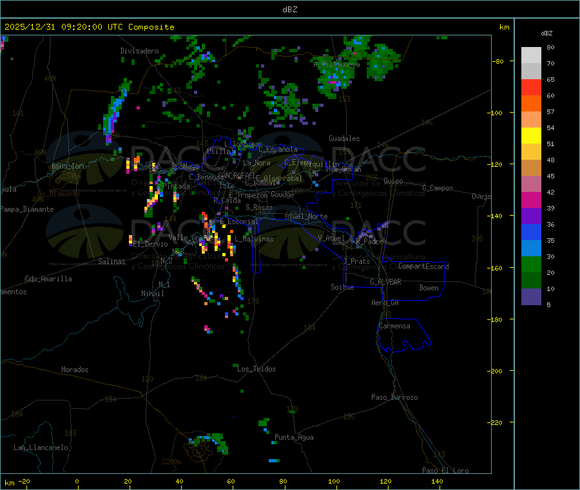Click the Guadales map label
Viewport: 580px width, 490px height.
pyautogui.click(x=344, y=138)
